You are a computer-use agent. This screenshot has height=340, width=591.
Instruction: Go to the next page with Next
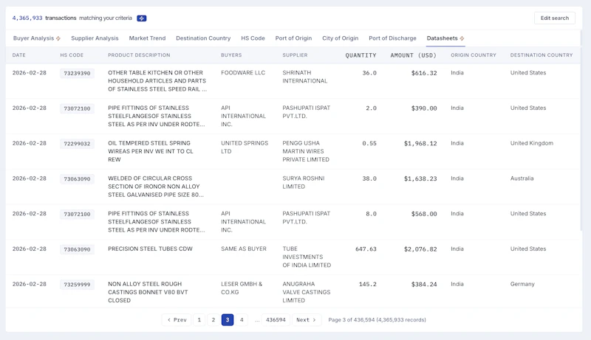point(306,319)
